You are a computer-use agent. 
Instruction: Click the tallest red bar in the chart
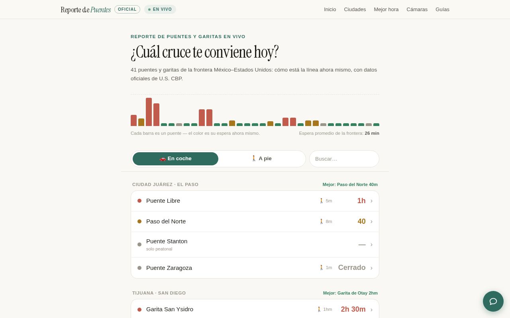(149, 112)
